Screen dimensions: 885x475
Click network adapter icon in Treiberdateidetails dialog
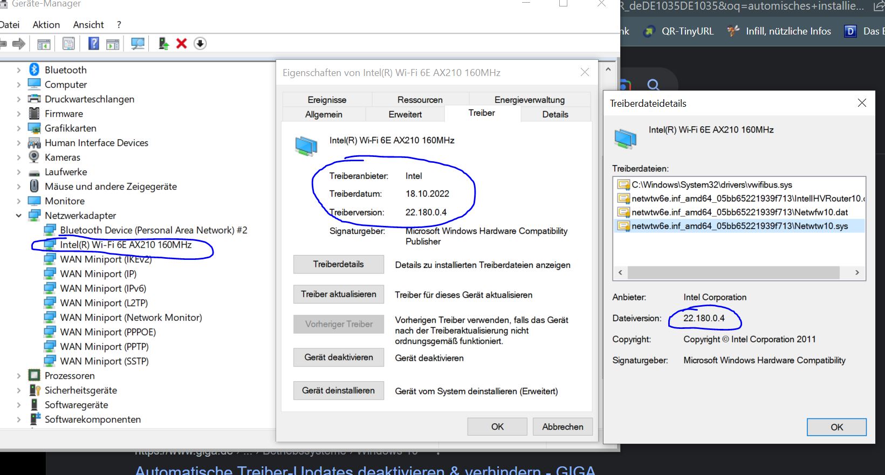pos(625,138)
